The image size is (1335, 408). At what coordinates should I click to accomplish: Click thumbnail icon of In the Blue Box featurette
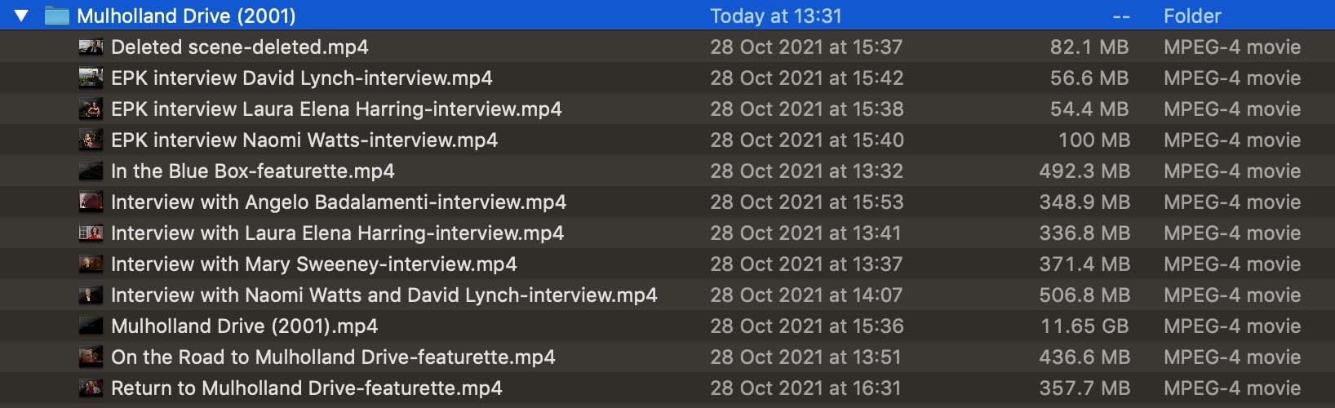91,171
